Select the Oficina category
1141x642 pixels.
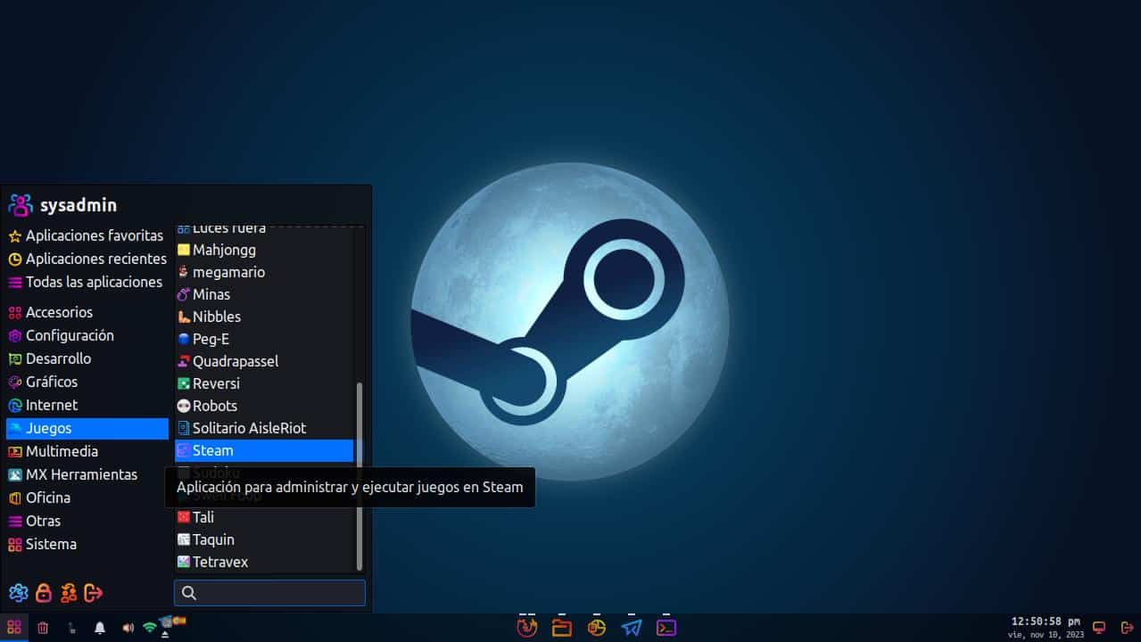point(87,498)
